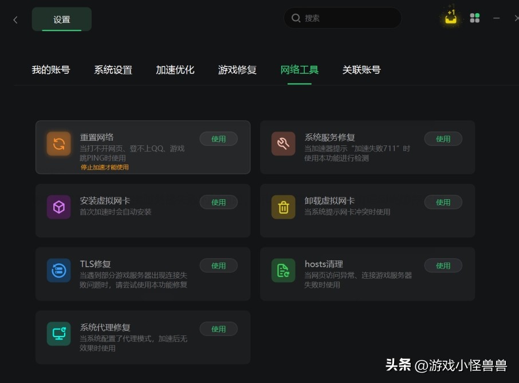Click inside the 搜索 search field
Screen dimensions: 519x383
coord(343,18)
